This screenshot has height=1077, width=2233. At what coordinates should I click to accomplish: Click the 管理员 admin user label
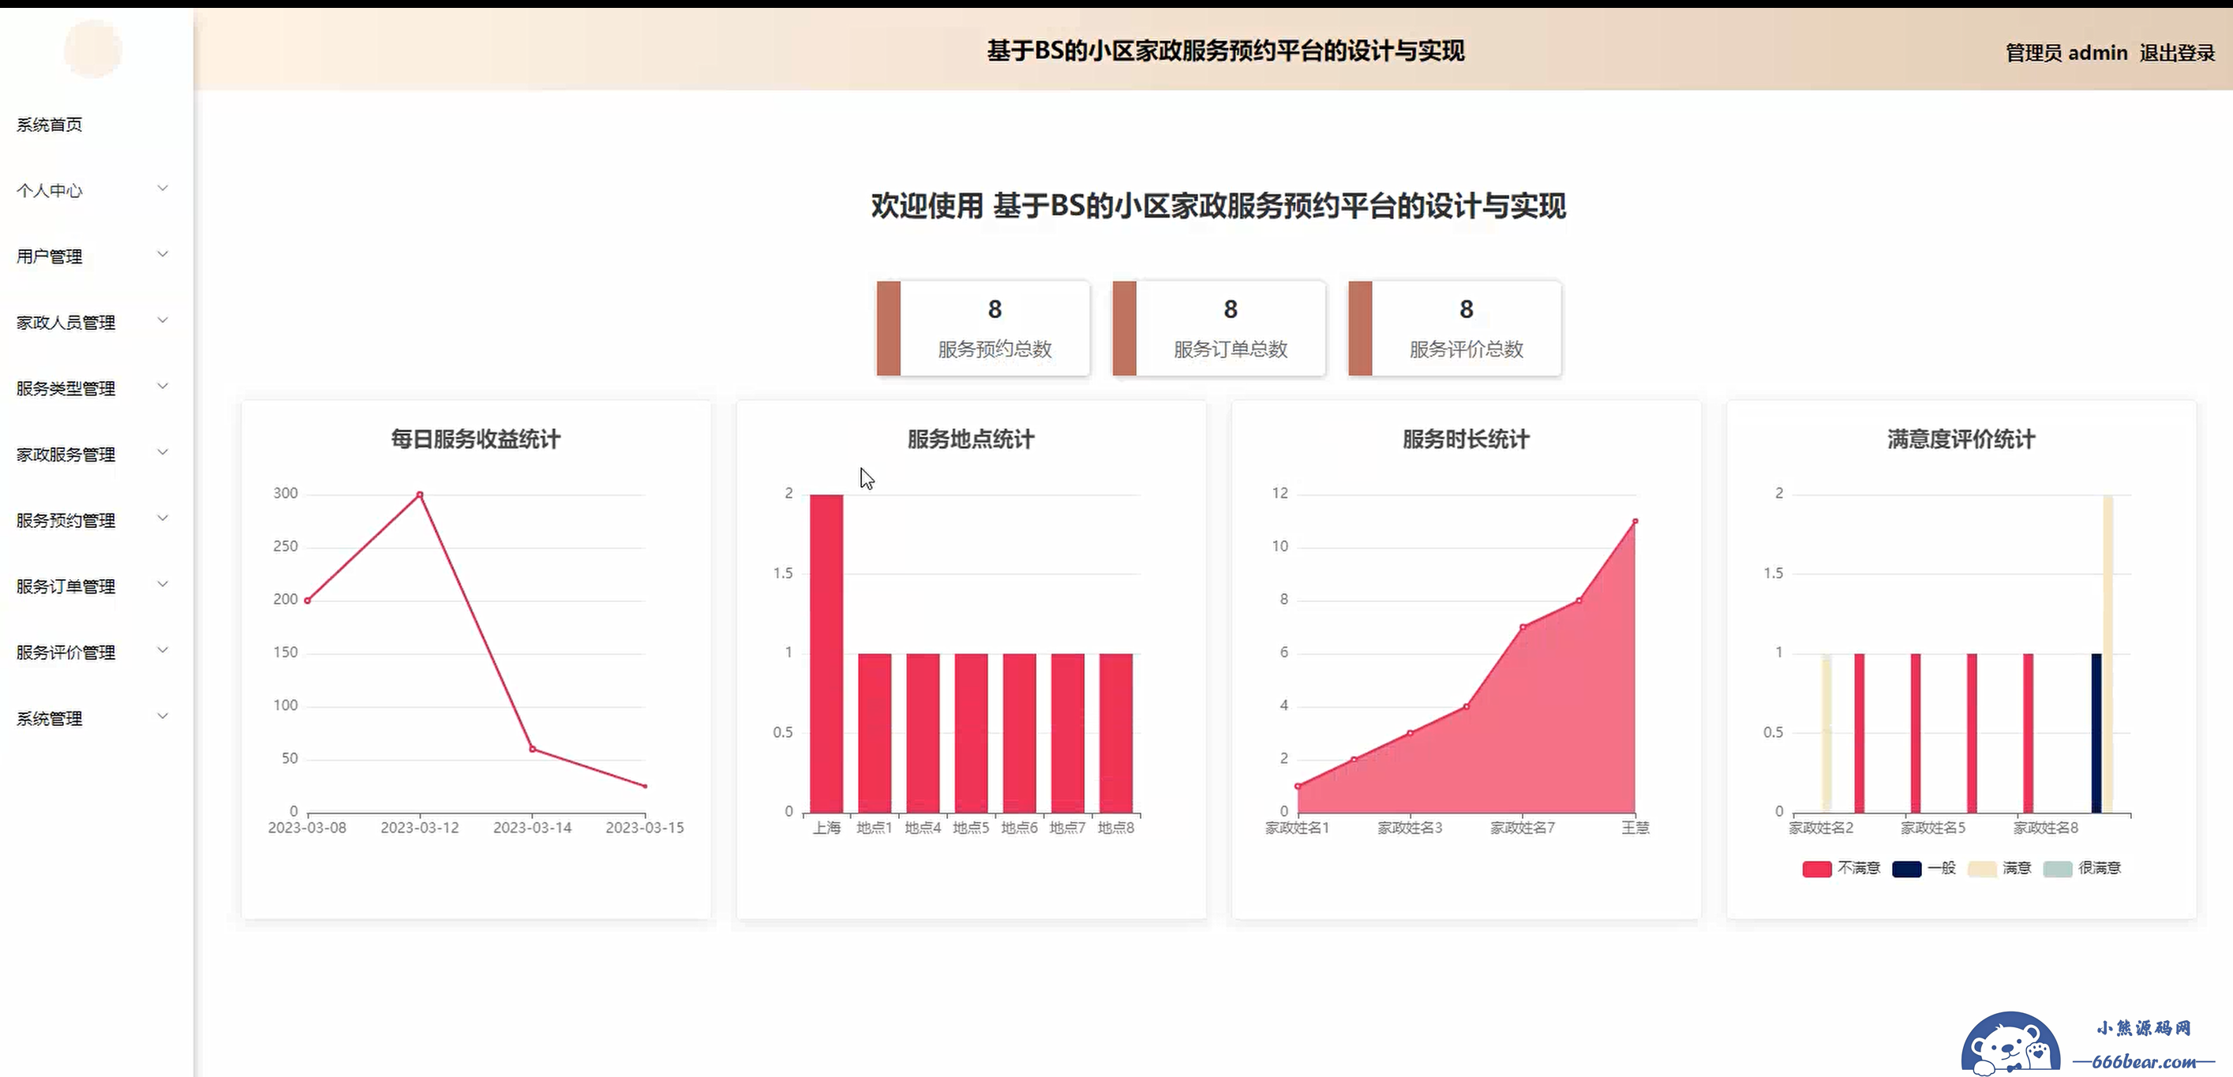click(2066, 53)
